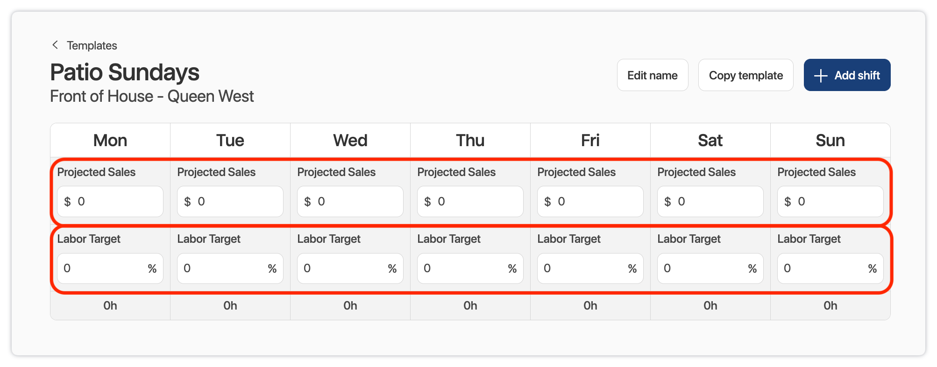Image resolution: width=937 pixels, height=367 pixels.
Task: Click Monday's Labor Target field
Action: 105,268
